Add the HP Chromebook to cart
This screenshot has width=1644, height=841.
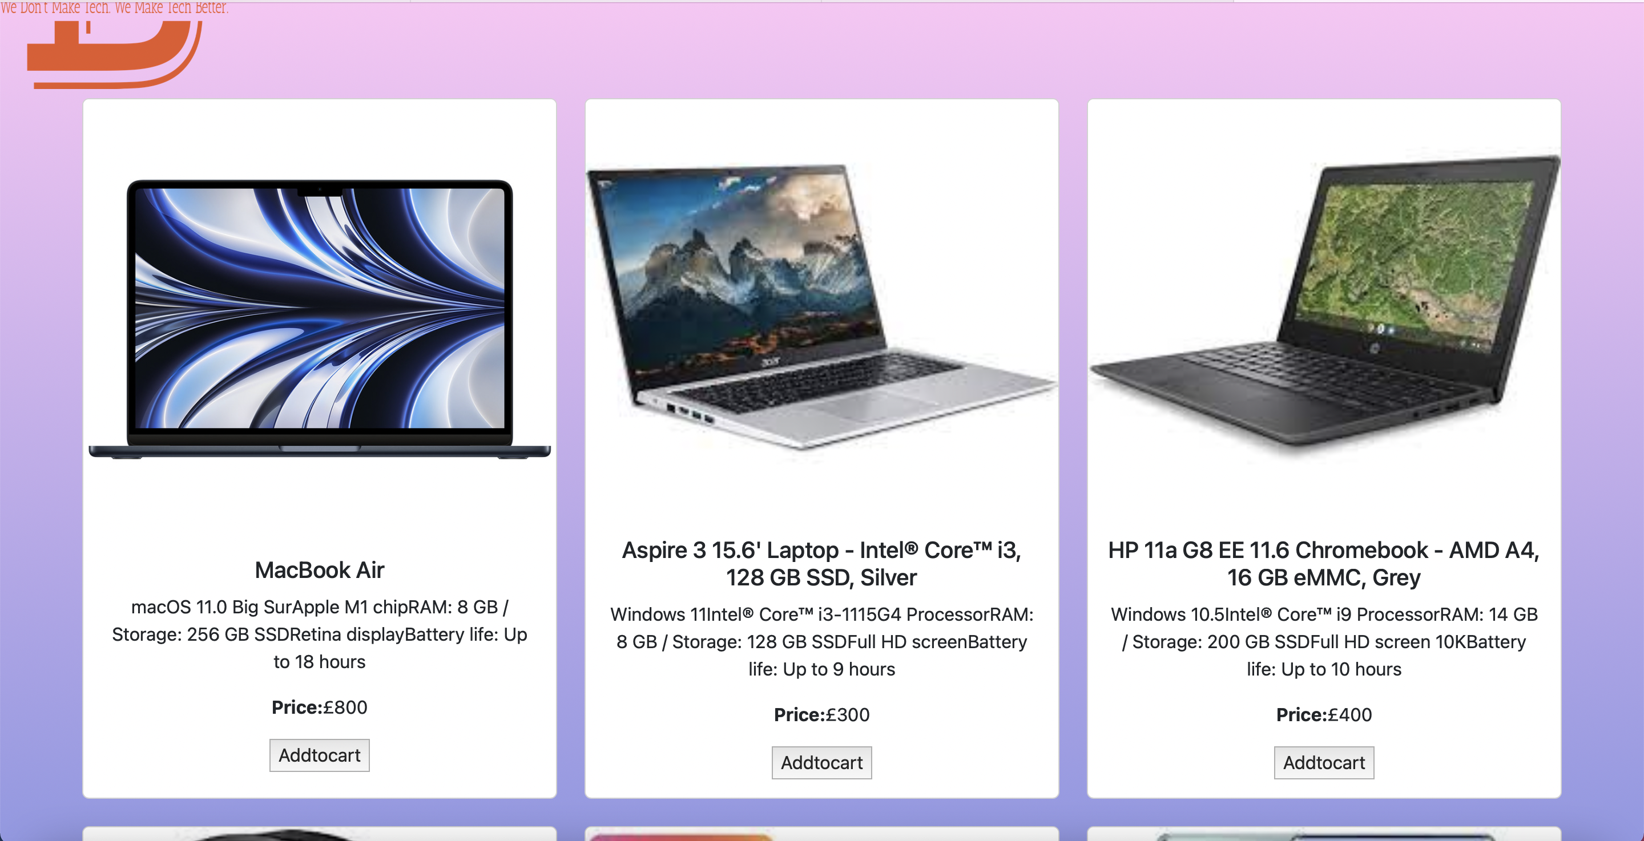[x=1324, y=762]
